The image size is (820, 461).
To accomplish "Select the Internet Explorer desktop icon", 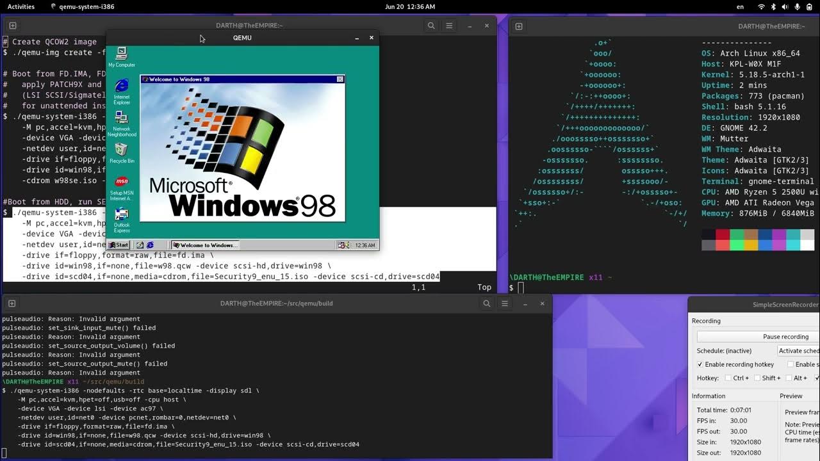I will click(x=122, y=92).
